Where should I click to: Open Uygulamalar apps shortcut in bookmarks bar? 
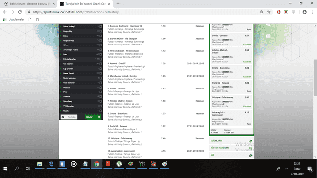tap(14, 20)
